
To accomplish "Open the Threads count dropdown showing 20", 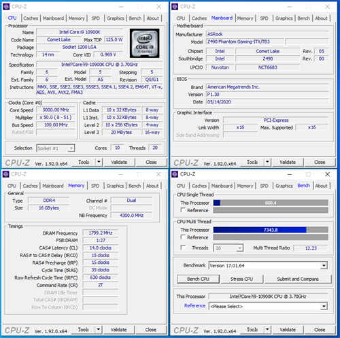I will point(228,248).
